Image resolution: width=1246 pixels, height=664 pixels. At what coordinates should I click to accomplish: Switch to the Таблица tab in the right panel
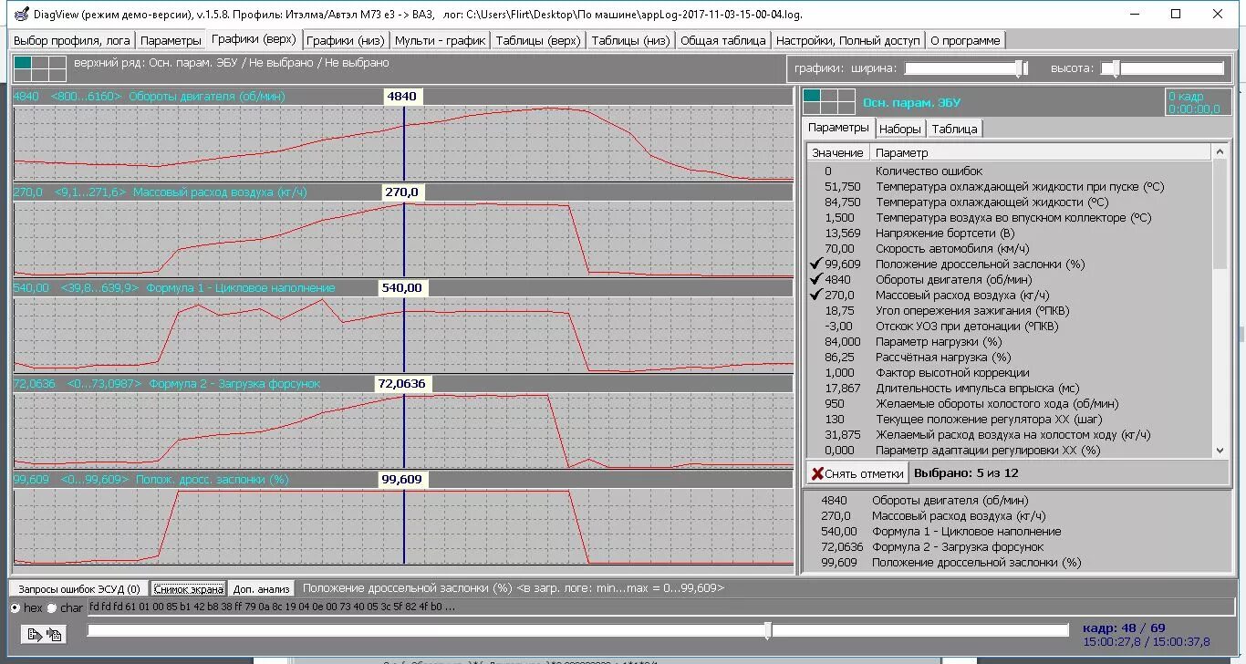pyautogui.click(x=955, y=129)
